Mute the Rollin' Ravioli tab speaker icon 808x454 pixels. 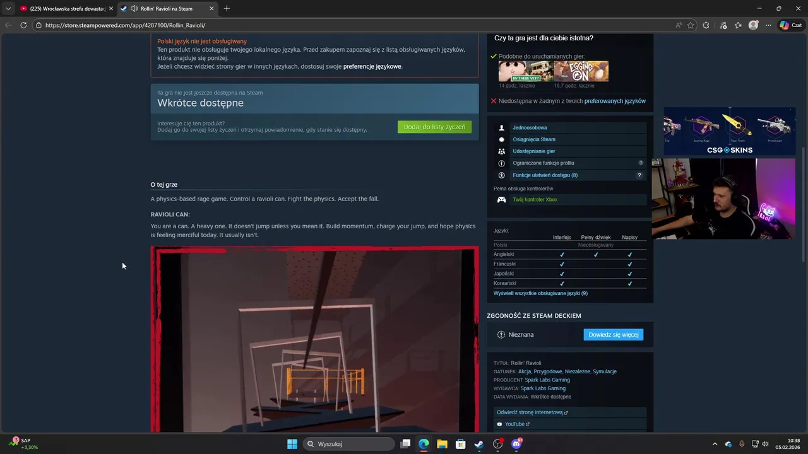point(134,9)
